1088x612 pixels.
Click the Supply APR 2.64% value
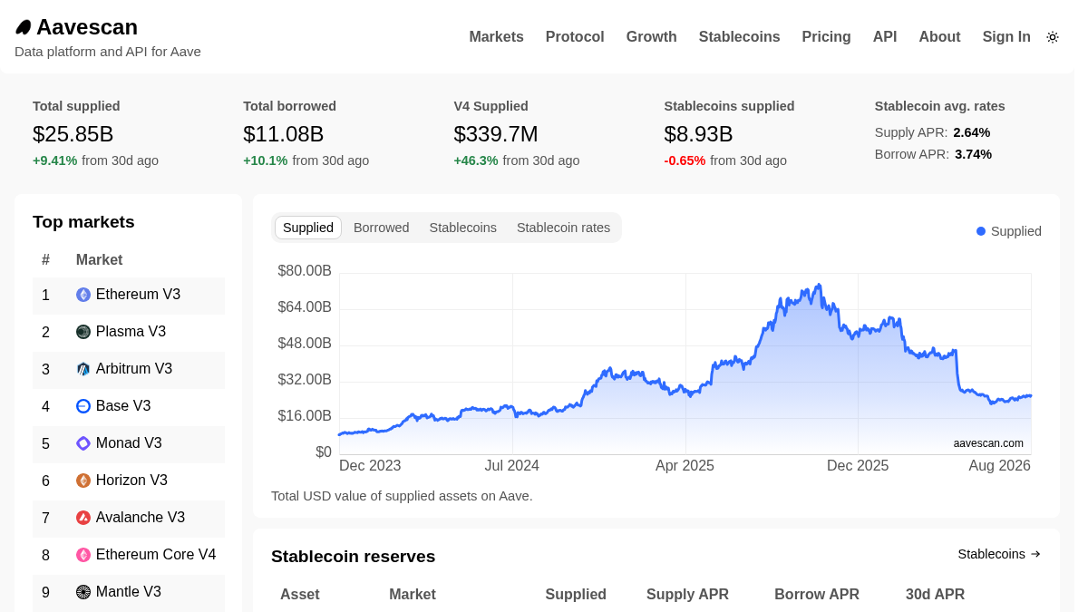pyautogui.click(x=972, y=132)
